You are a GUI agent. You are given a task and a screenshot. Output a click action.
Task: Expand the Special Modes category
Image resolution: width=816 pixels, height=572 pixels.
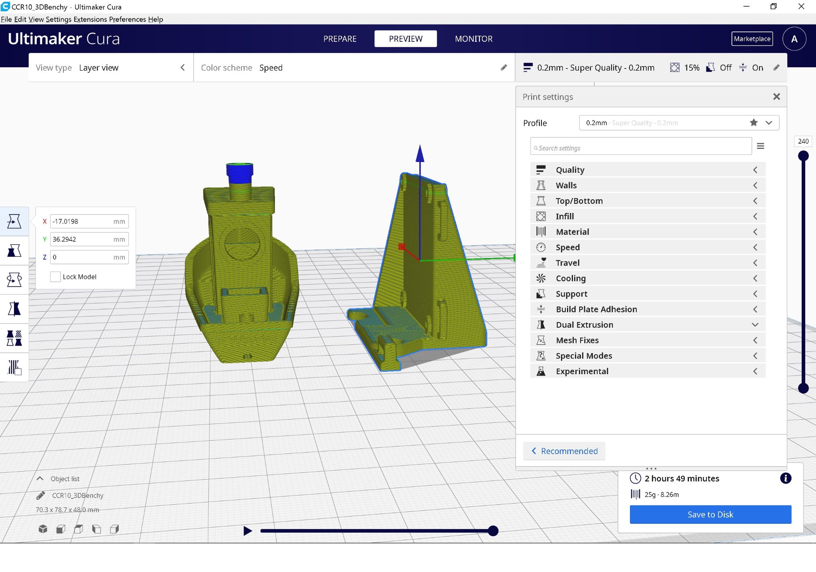coord(647,356)
